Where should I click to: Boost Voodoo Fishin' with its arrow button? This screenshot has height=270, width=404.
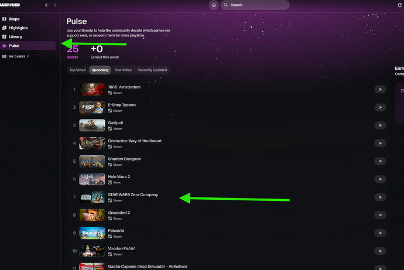[380, 251]
